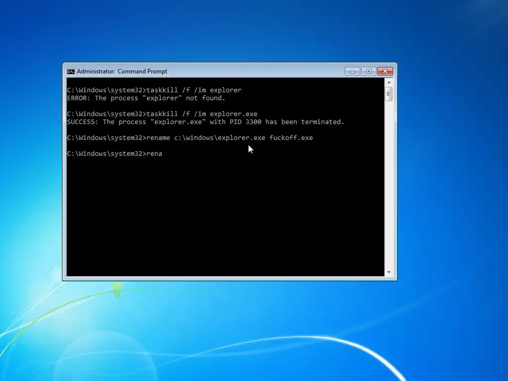Click the 'SUCCESS: The process' terminated line
The image size is (508, 381).
click(206, 122)
